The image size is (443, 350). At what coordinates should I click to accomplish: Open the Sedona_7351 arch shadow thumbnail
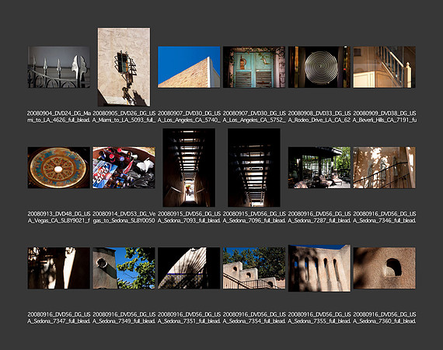[189, 268]
